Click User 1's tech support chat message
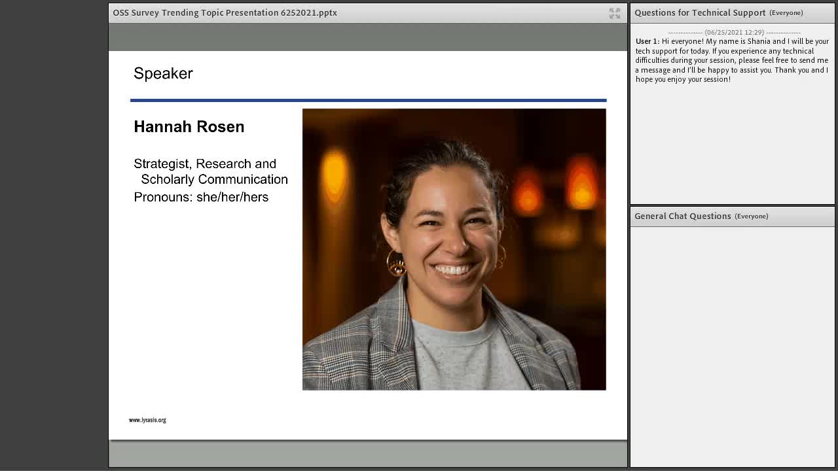Viewport: 838px width, 471px height. click(x=732, y=60)
